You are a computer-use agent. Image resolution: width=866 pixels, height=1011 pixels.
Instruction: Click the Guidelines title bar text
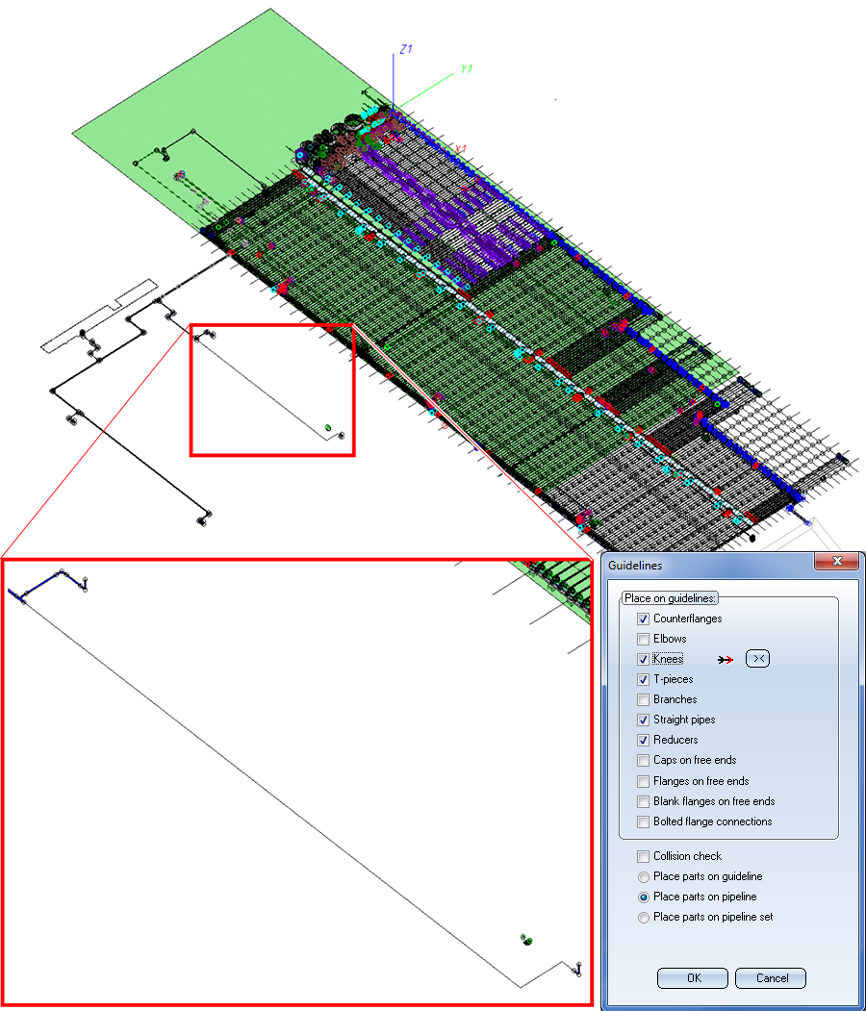tap(635, 566)
